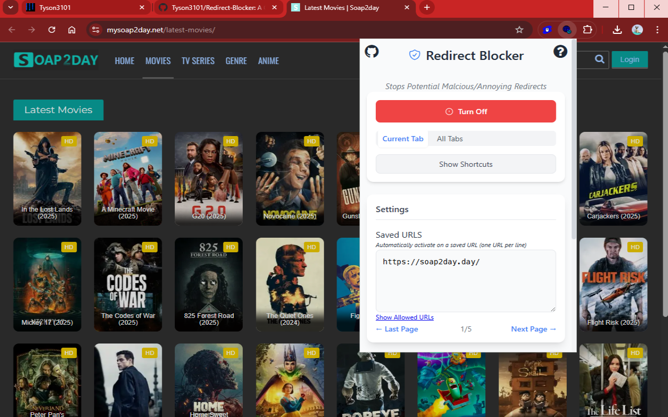668x417 pixels.
Task: Open the Peter Pan's Neverland poster
Action: coord(47,381)
